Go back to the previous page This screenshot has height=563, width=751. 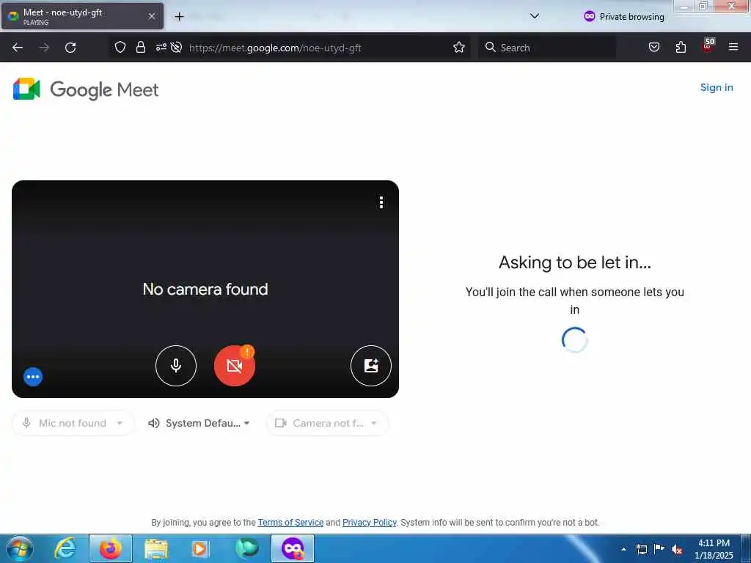18,48
